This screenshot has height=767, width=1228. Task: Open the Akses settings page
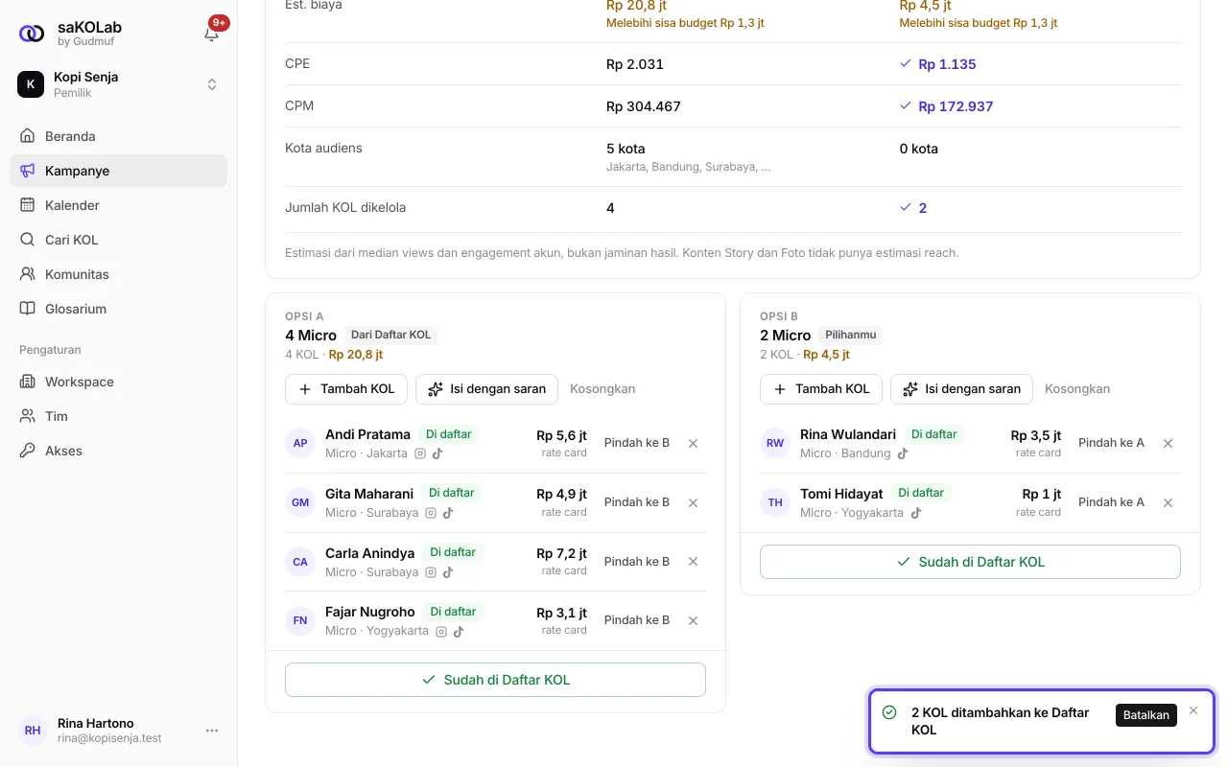[119, 451]
